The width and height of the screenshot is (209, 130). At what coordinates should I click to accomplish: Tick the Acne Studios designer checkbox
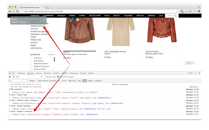pos(31,60)
